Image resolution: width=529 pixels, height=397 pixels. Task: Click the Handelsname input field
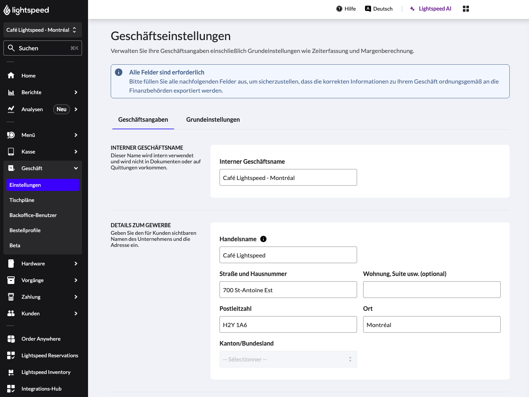(x=288, y=255)
